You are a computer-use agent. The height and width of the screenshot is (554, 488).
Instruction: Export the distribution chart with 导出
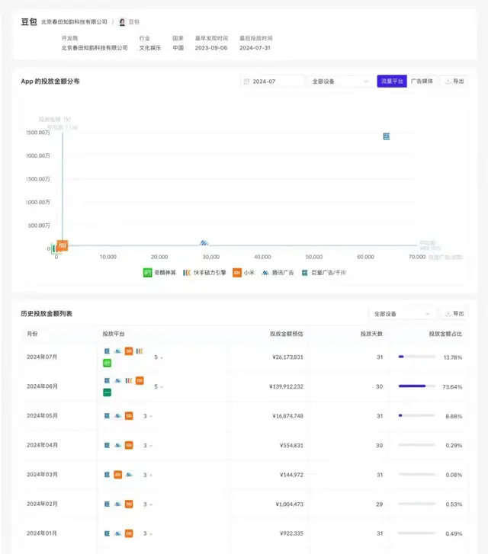tap(454, 82)
